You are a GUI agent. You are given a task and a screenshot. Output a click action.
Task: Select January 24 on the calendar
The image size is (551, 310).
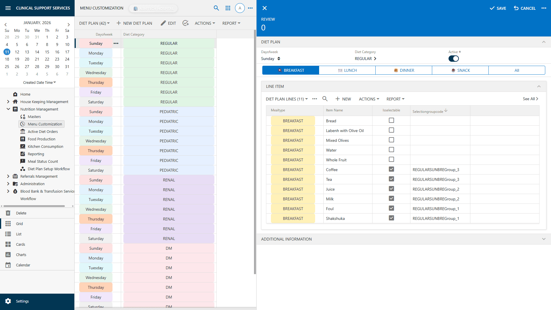tap(67, 59)
